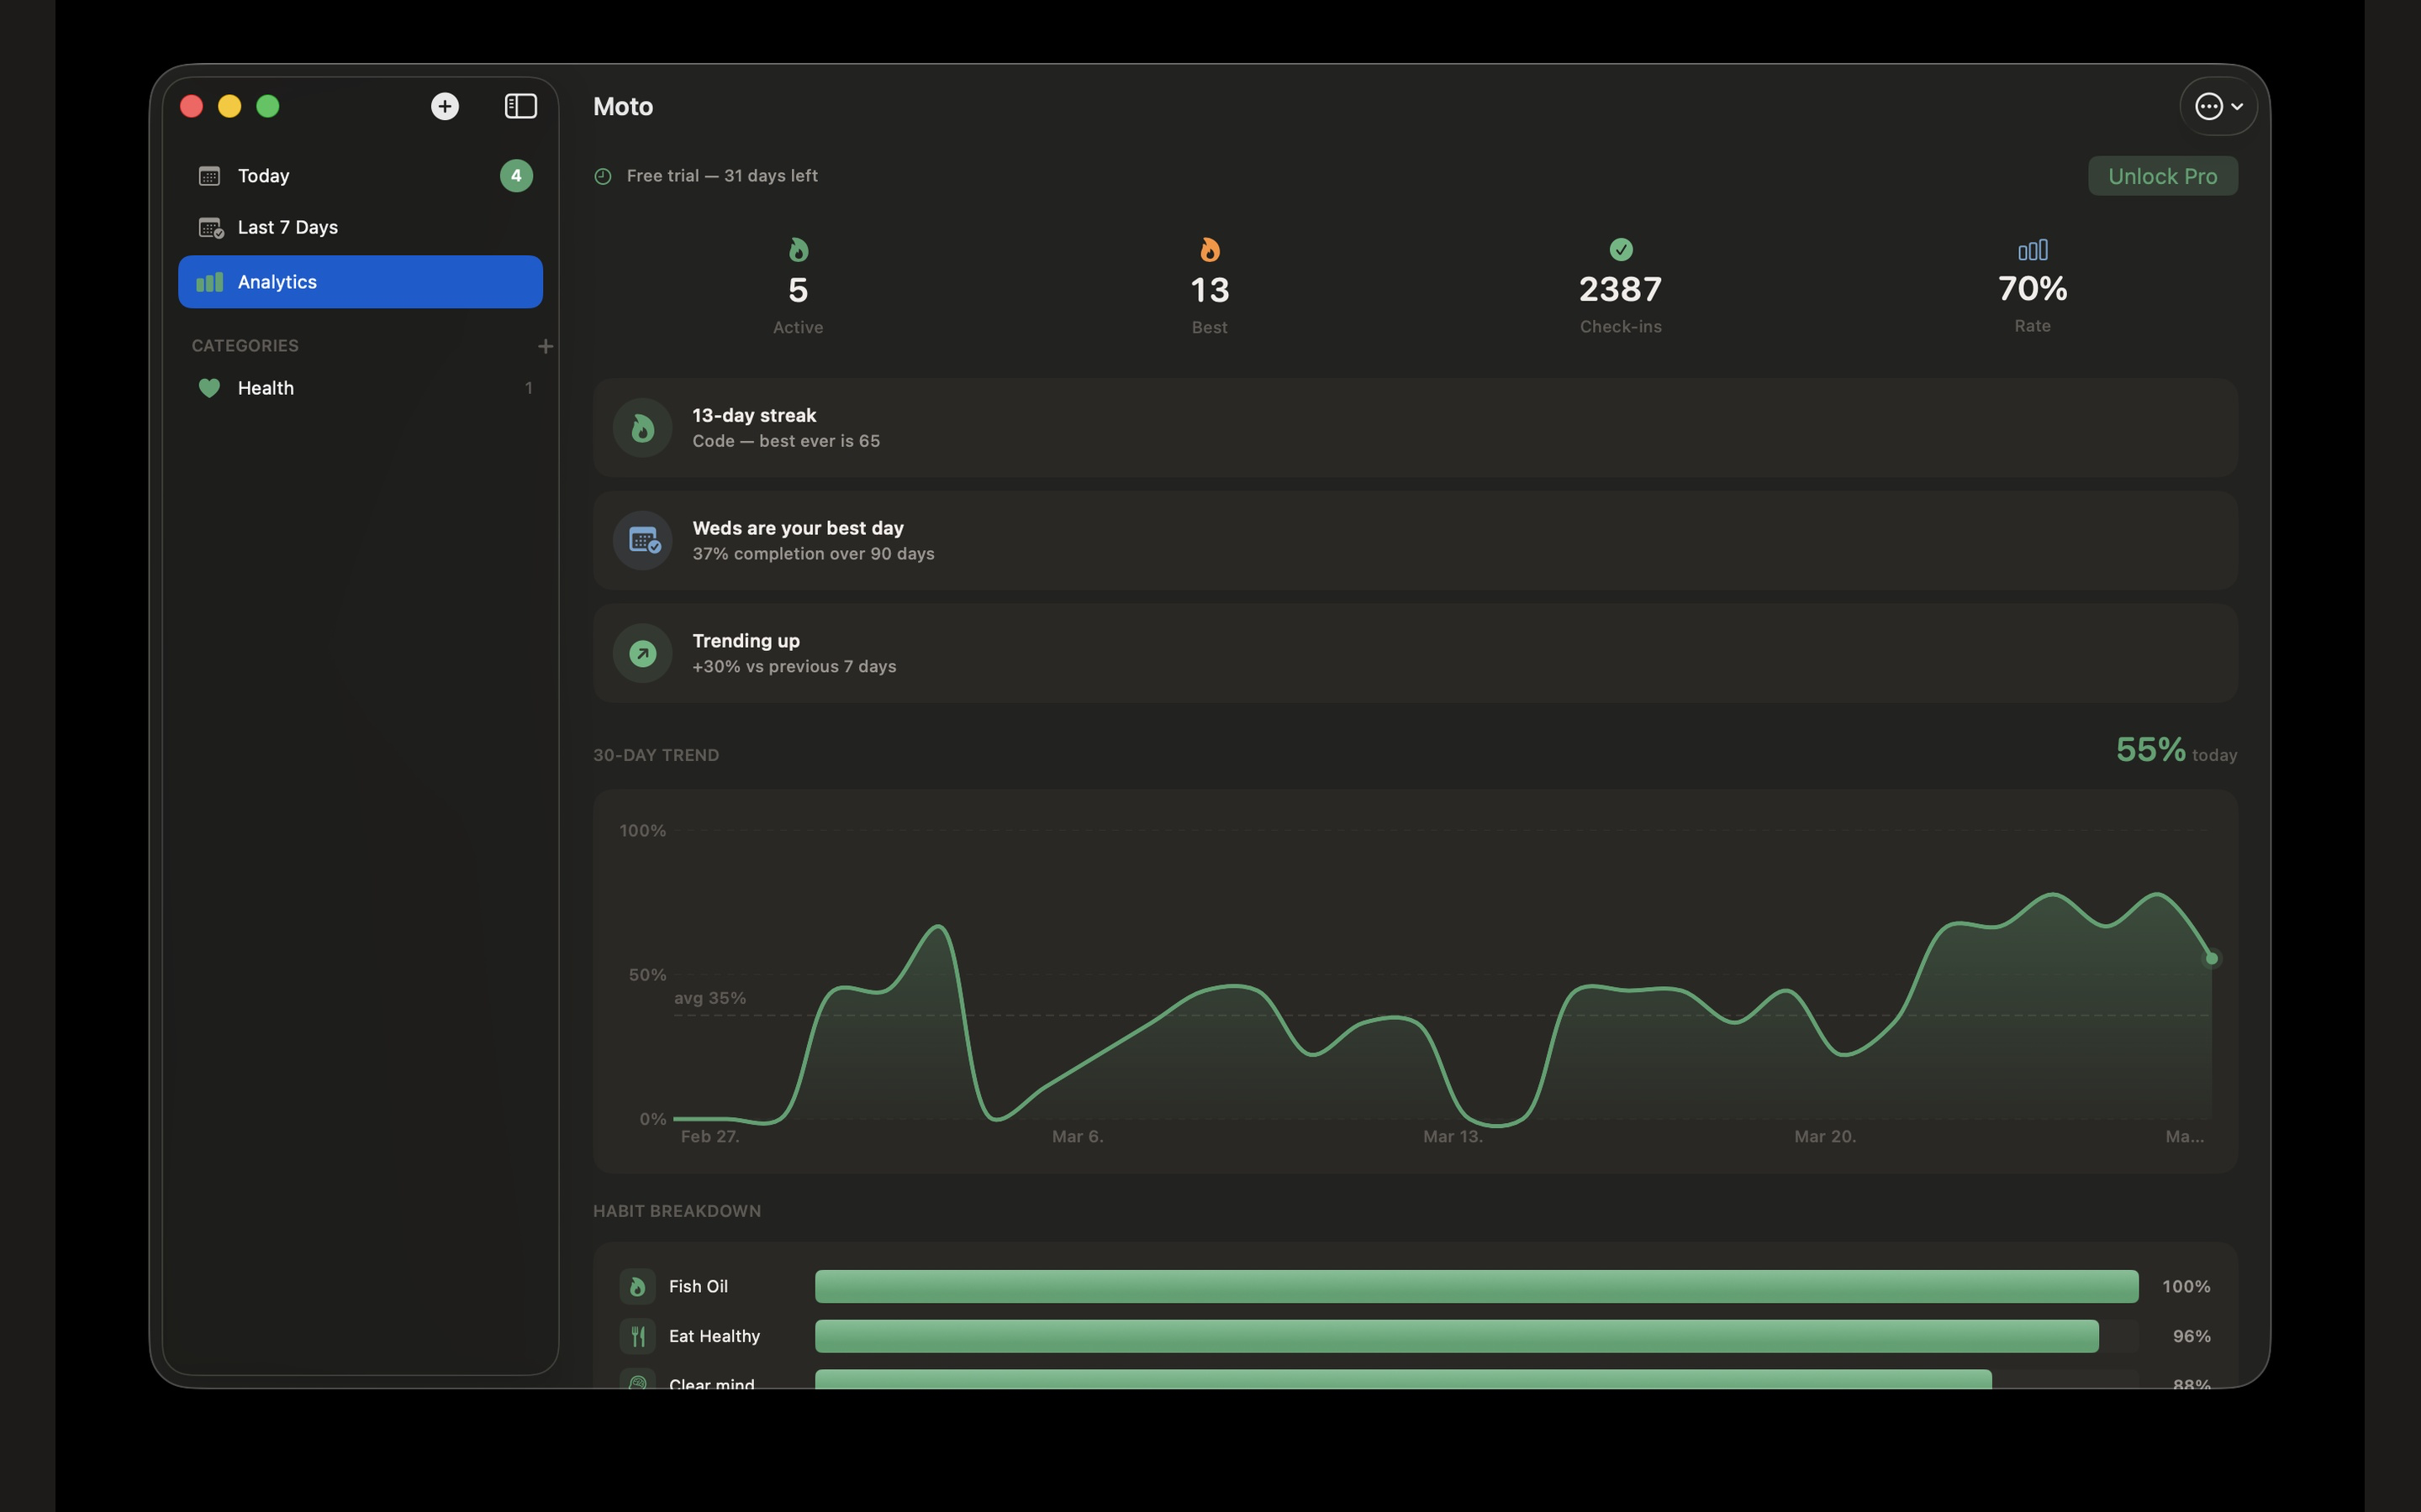Click the streak flame icon in card
This screenshot has width=2421, height=1512.
642,428
